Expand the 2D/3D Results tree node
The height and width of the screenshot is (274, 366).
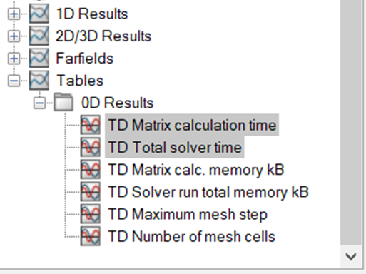tap(14, 36)
